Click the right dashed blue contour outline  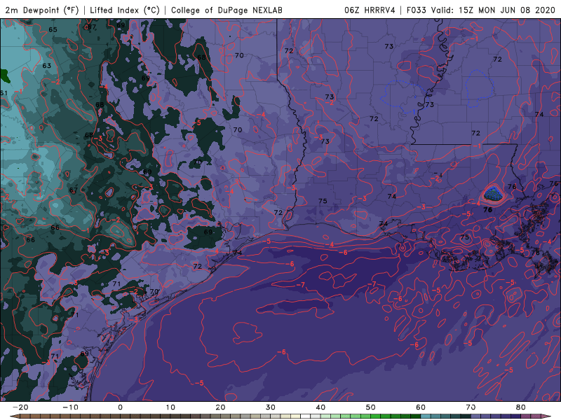pyautogui.click(x=480, y=88)
